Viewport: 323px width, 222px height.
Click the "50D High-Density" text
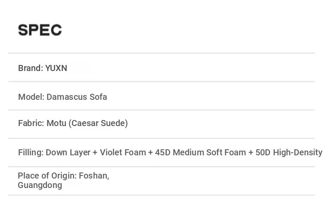point(289,152)
